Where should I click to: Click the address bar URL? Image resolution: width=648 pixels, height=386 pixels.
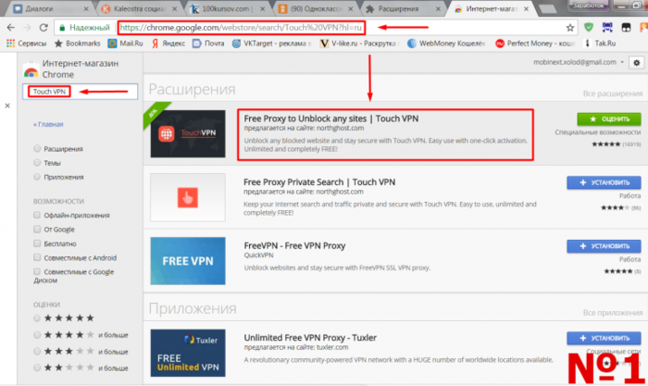241,28
